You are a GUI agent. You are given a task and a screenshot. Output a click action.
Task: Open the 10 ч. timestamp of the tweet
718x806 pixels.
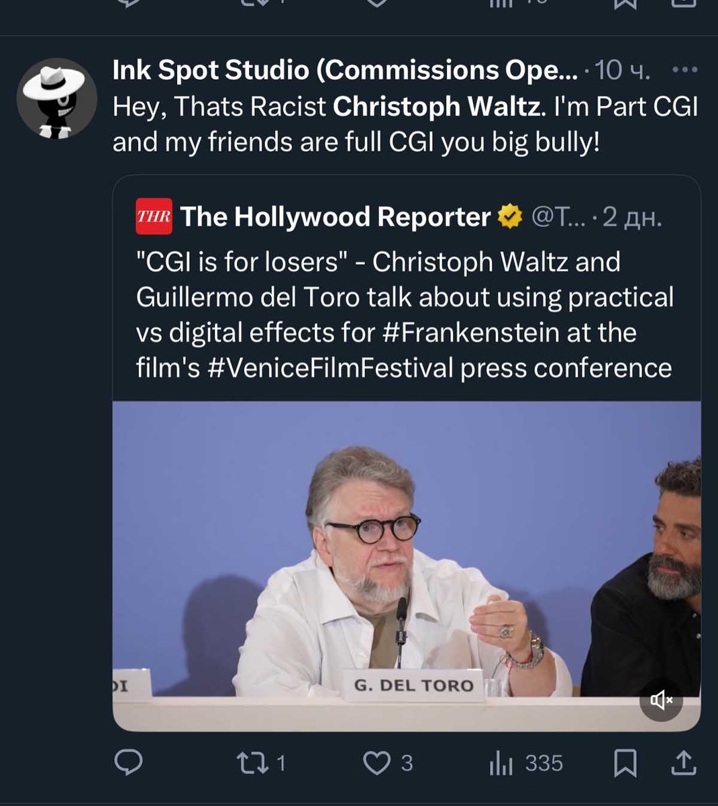pos(622,70)
